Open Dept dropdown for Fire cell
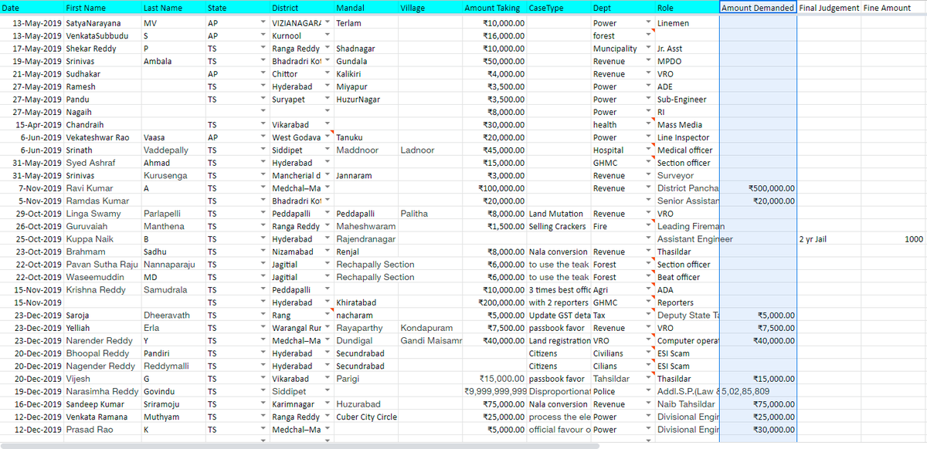927x449 pixels. pos(648,226)
